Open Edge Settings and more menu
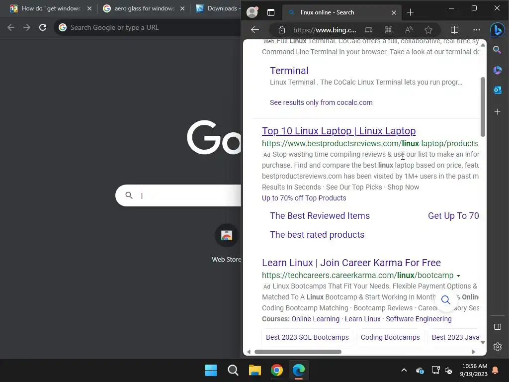Screen dimensions: 509x382 point(477,30)
